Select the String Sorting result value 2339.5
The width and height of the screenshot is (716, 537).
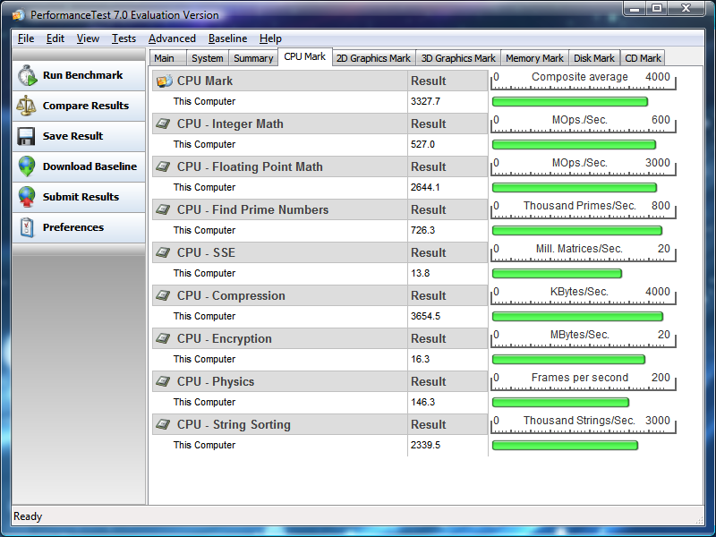[425, 445]
